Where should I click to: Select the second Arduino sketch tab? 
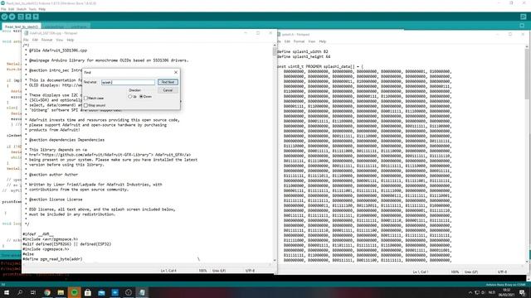pos(54,26)
